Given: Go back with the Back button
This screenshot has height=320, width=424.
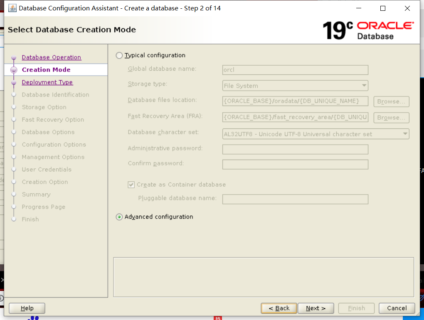Looking at the screenshot, I should 279,308.
